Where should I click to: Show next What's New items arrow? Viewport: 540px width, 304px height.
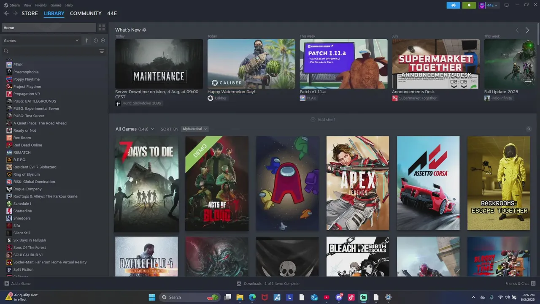527,30
